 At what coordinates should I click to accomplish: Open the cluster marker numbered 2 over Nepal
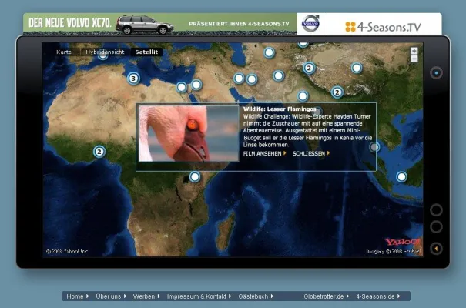coord(337,92)
